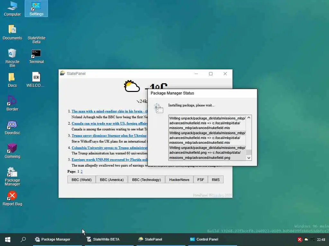
Task: Click scroll up arrow in install log
Action: point(249,118)
